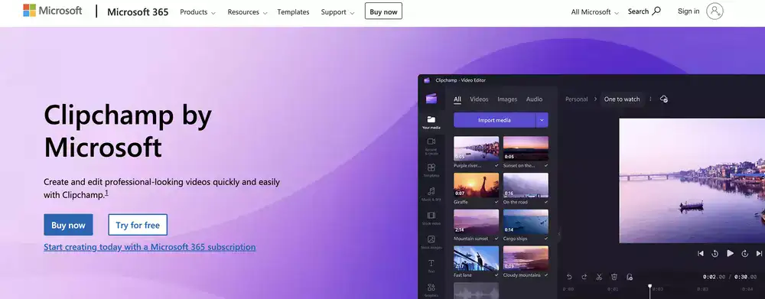Screen dimensions: 765x299
Task: Click the Clipchamp logo in the editor sidebar
Action: coord(431,99)
